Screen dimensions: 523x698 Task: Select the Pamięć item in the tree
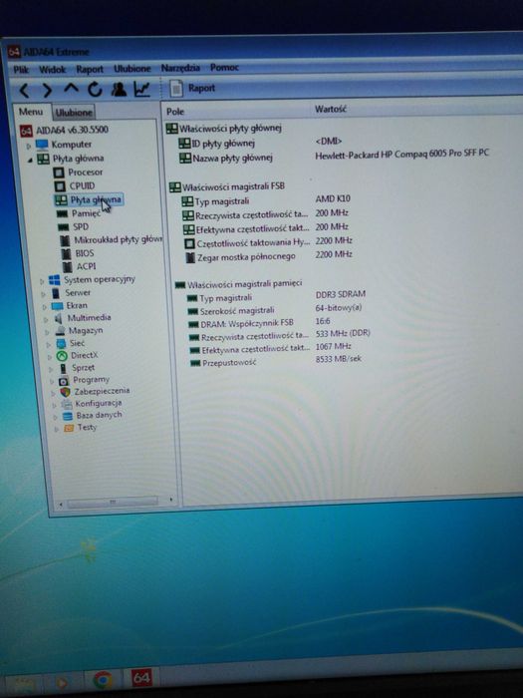[x=87, y=213]
